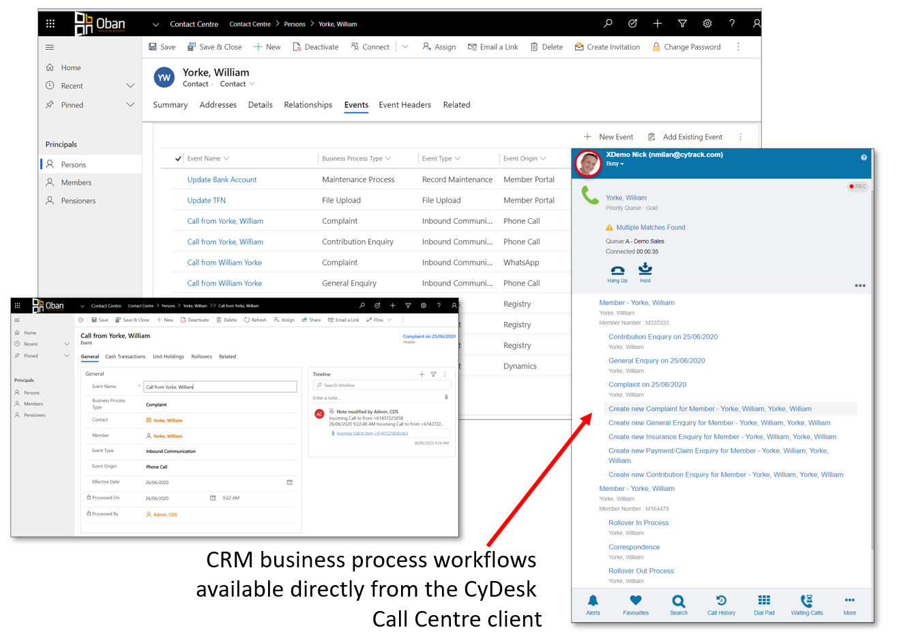Open the Business Process Type column dropdown

coord(388,159)
